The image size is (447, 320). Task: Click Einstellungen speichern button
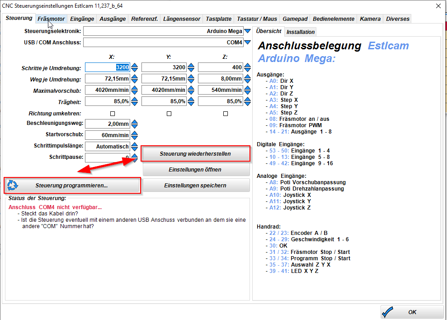pos(195,185)
